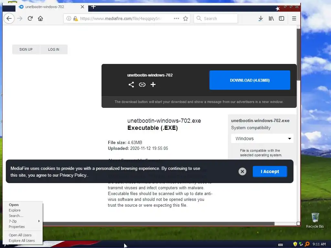Select Explore in the context menu

(x=23, y=210)
